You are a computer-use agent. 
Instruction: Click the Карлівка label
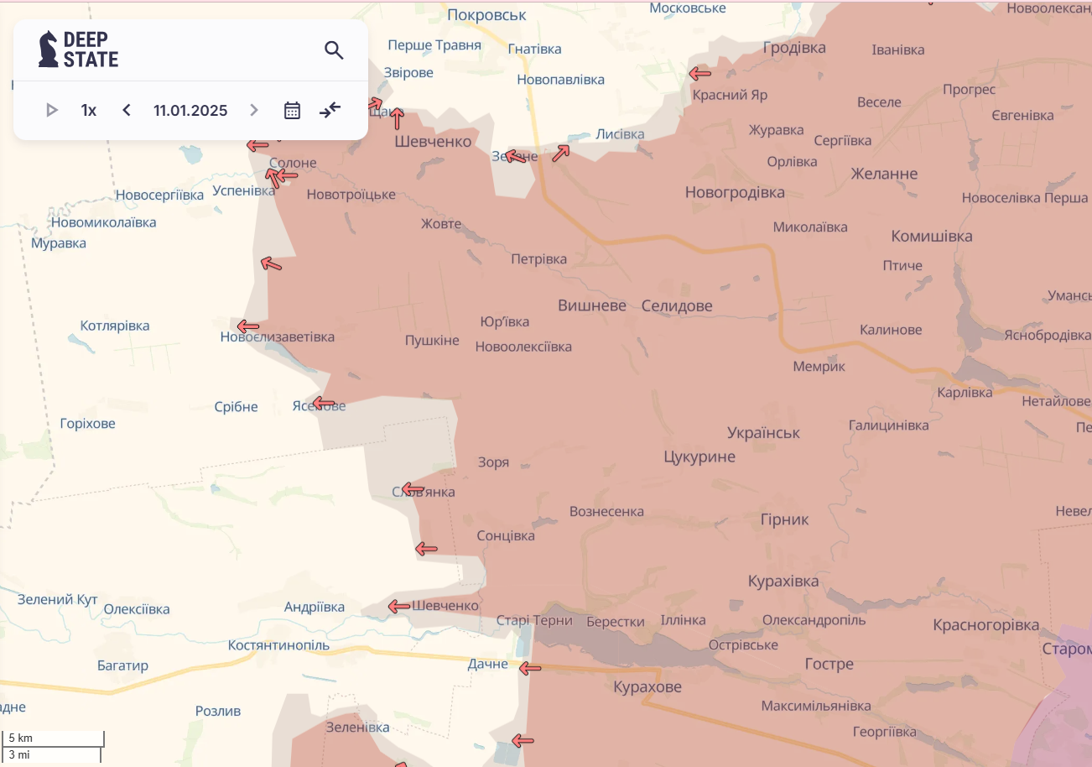(x=965, y=393)
